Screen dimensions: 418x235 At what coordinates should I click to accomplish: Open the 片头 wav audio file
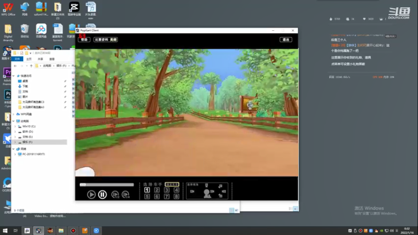(90, 10)
